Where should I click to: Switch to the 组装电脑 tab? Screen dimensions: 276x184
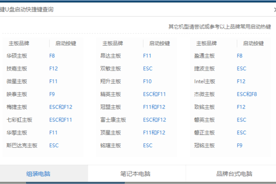[x=44, y=173]
